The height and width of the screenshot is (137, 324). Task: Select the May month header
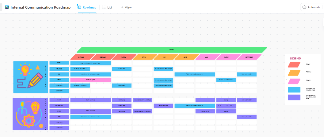166,57
